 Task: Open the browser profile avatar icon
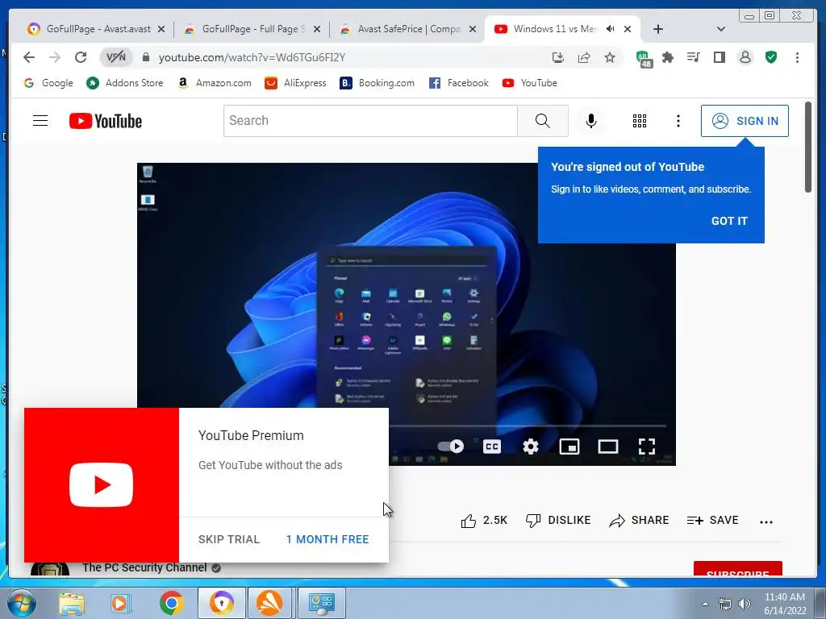[x=745, y=57]
